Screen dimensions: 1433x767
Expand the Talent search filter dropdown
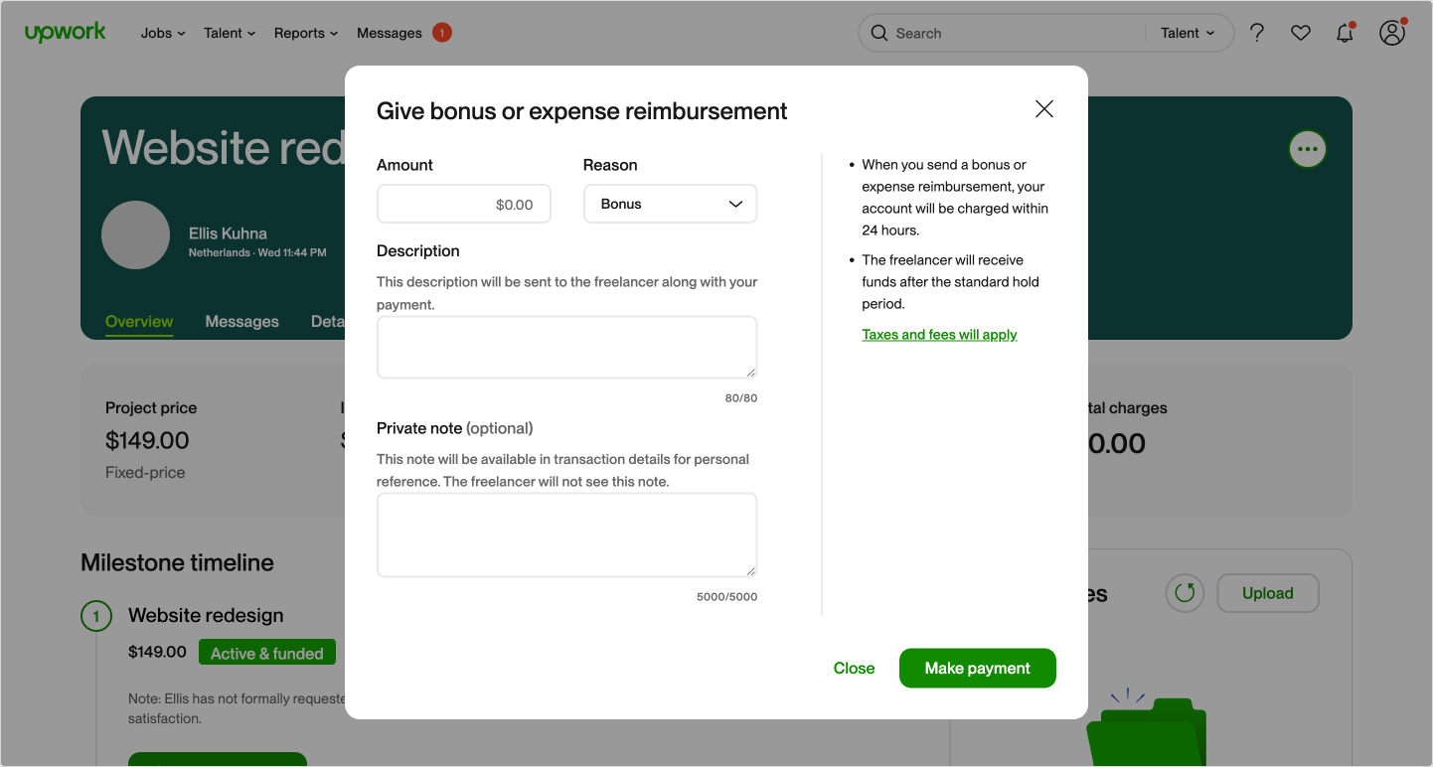point(1188,33)
